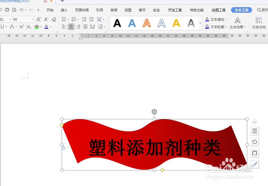
Task: Switch to the 开始 tab
Action: (50, 10)
